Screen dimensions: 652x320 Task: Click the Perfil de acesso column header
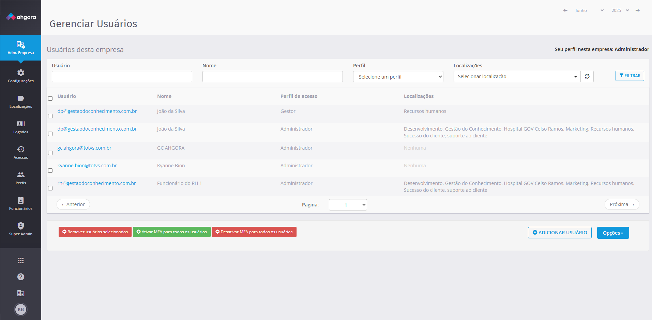[x=299, y=96]
